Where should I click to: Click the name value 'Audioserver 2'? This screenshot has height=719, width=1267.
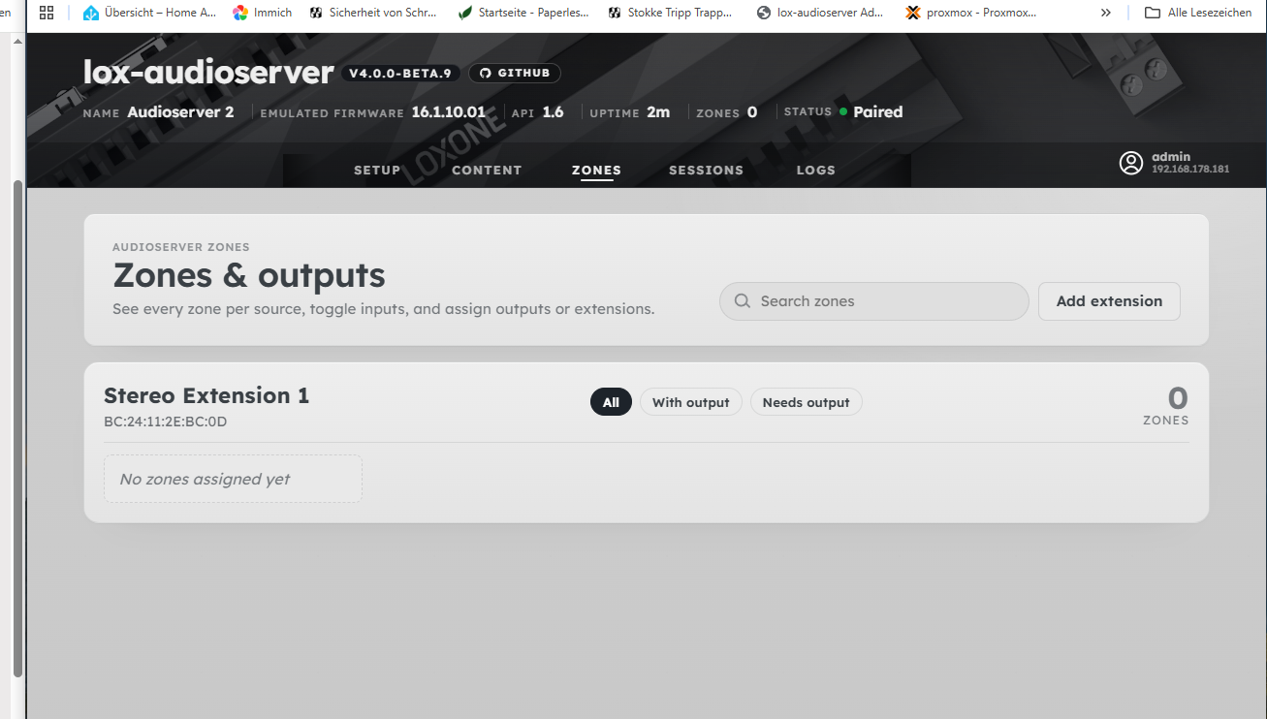[x=180, y=112]
